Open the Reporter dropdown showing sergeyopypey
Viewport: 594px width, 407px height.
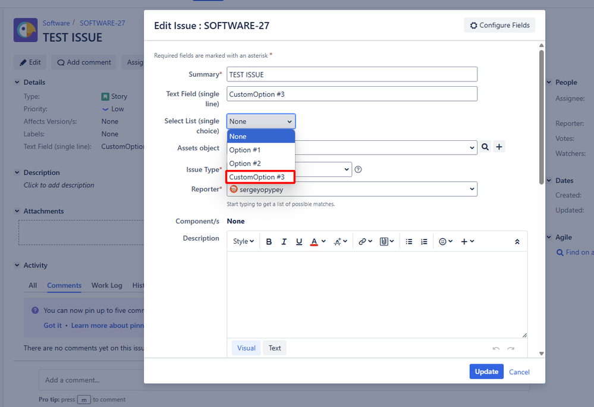pyautogui.click(x=352, y=189)
